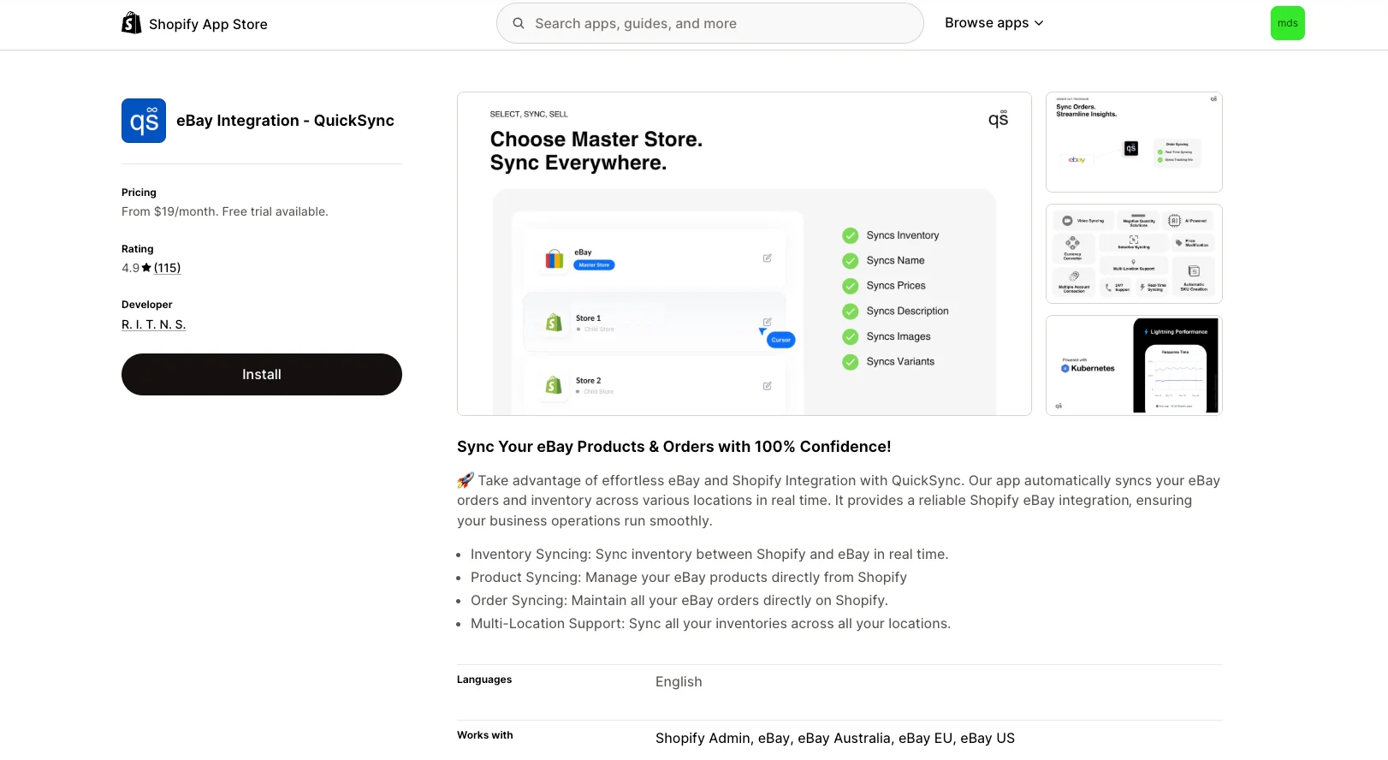Click the Syncs Name green checkmark
Viewport: 1388px width, 760px height.
point(850,260)
